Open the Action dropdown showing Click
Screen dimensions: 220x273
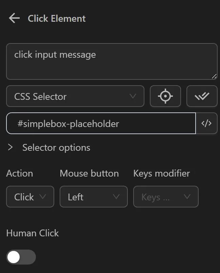(30, 197)
